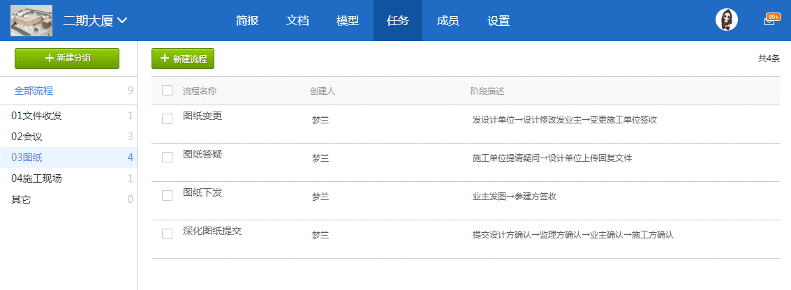This screenshot has width=791, height=290.
Task: Open the 02会议 group
Action: click(x=27, y=137)
